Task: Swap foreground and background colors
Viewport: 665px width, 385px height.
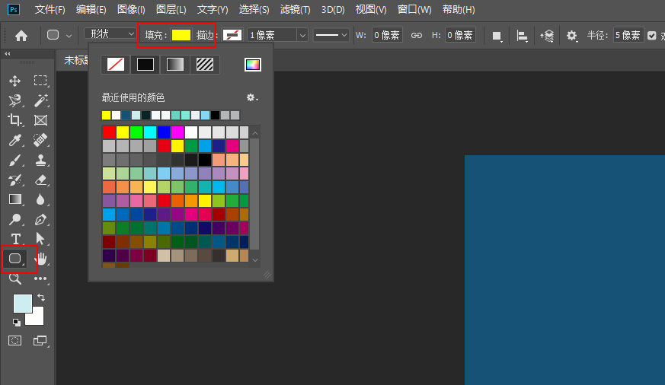Action: pos(41,297)
